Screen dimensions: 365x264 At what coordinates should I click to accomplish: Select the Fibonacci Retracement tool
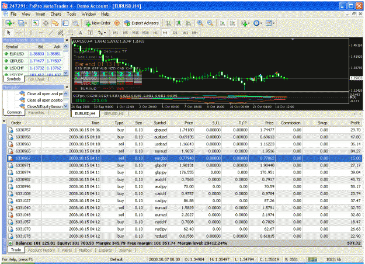71,33
